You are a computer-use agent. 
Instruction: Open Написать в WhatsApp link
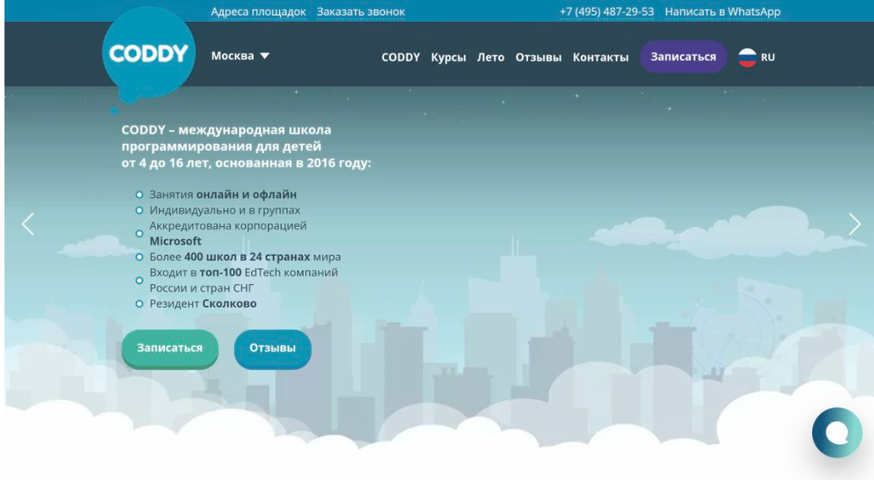coord(722,12)
